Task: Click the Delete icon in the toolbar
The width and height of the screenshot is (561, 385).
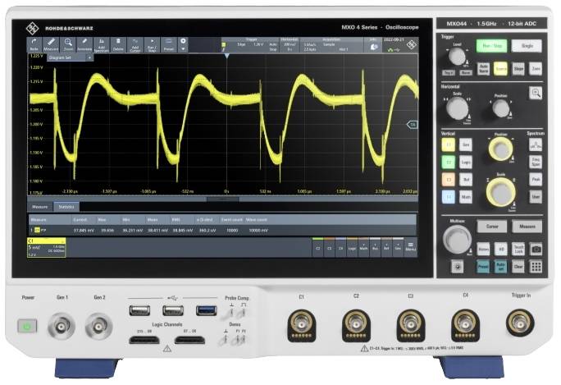Action: [x=118, y=44]
